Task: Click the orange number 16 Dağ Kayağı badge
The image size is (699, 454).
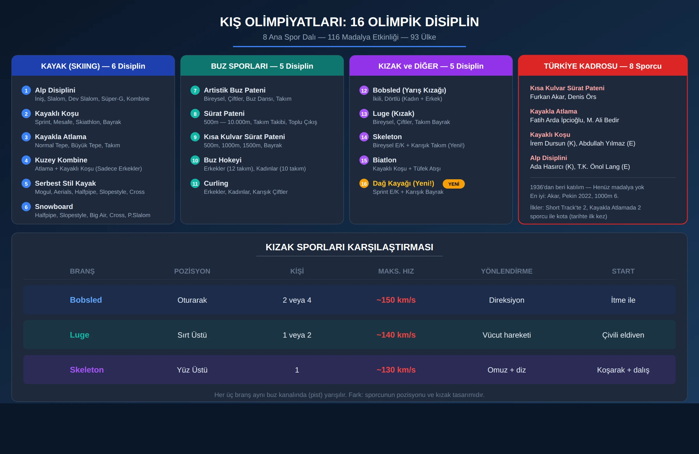Action: coord(364,183)
